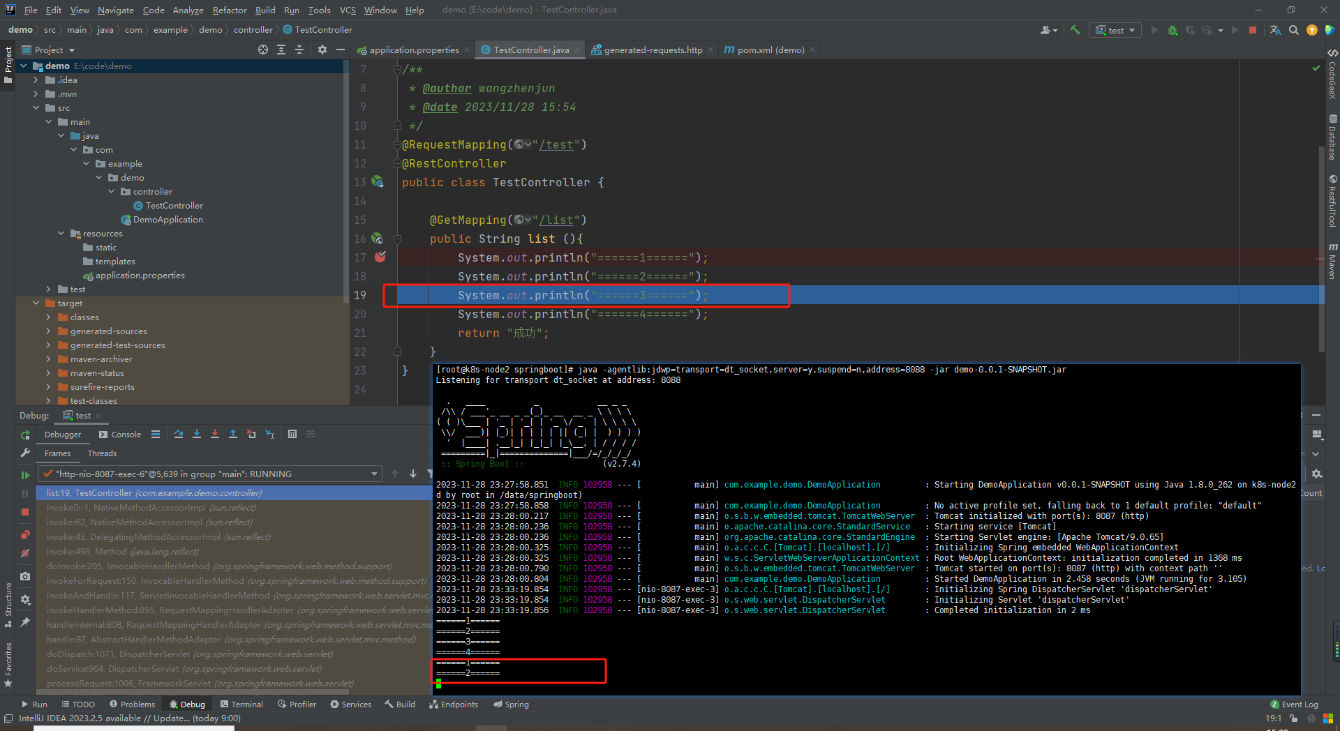Click Collapse All icon in Project panel
This screenshot has width=1340, height=731.
[299, 50]
